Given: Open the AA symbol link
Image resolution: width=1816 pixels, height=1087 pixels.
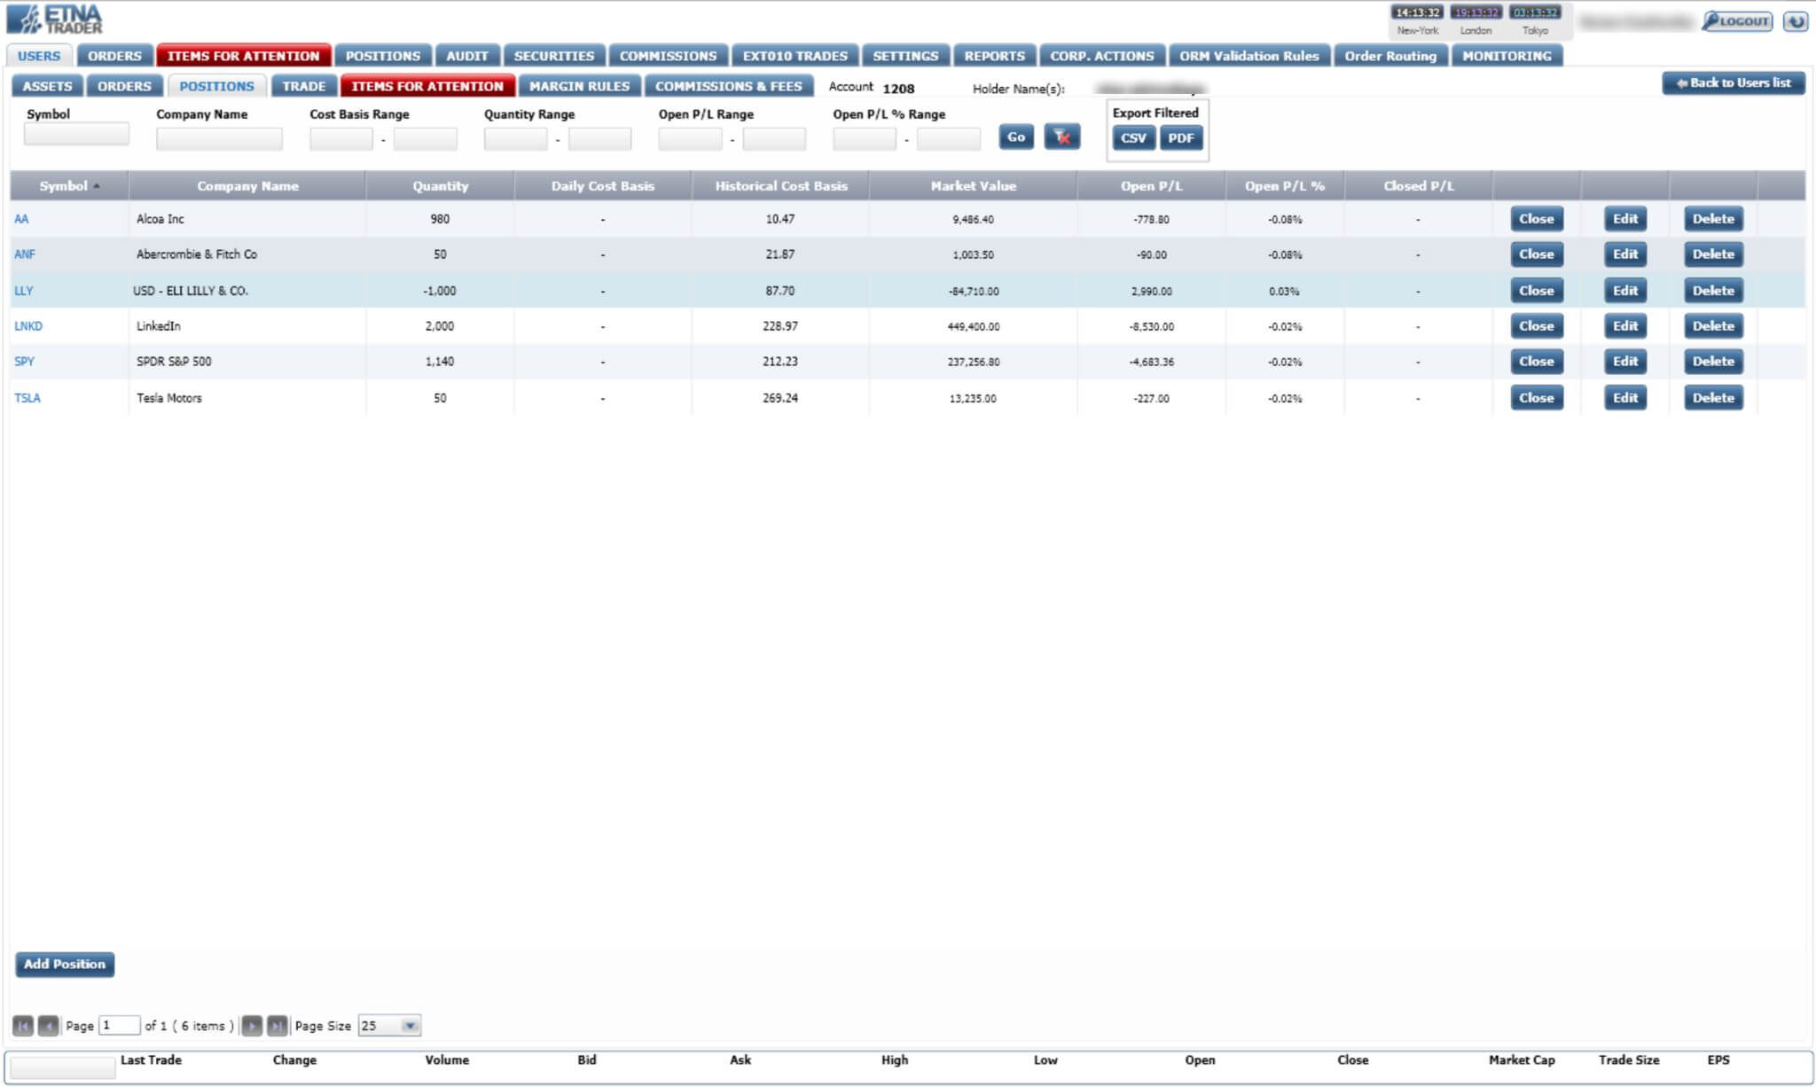Looking at the screenshot, I should tap(21, 219).
